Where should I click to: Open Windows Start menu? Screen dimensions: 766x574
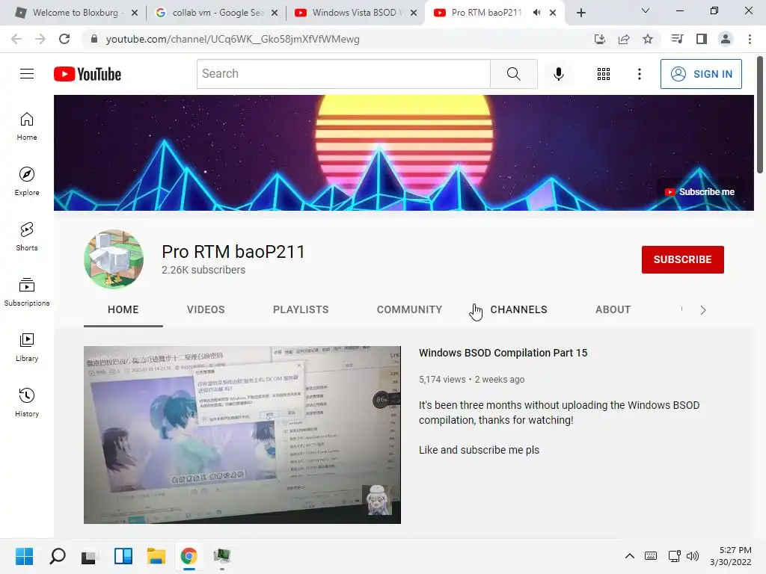coord(24,556)
